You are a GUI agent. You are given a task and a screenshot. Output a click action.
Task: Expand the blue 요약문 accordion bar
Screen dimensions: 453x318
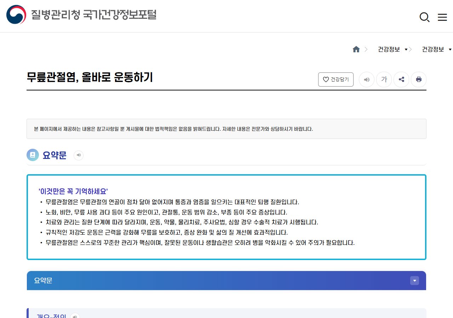click(x=226, y=281)
